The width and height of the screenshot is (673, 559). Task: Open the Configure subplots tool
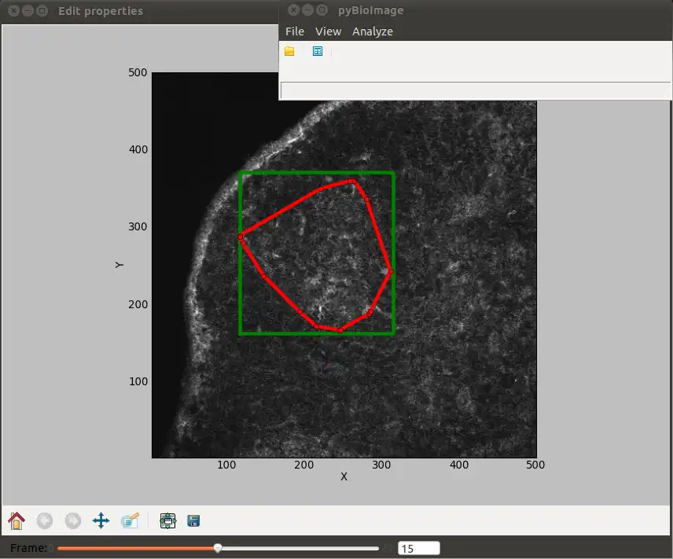click(167, 520)
